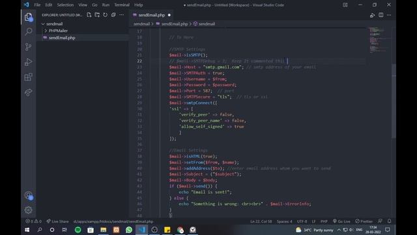Open the Selection menu
Image resolution: width=417 pixels, height=235 pixels.
(x=65, y=5)
